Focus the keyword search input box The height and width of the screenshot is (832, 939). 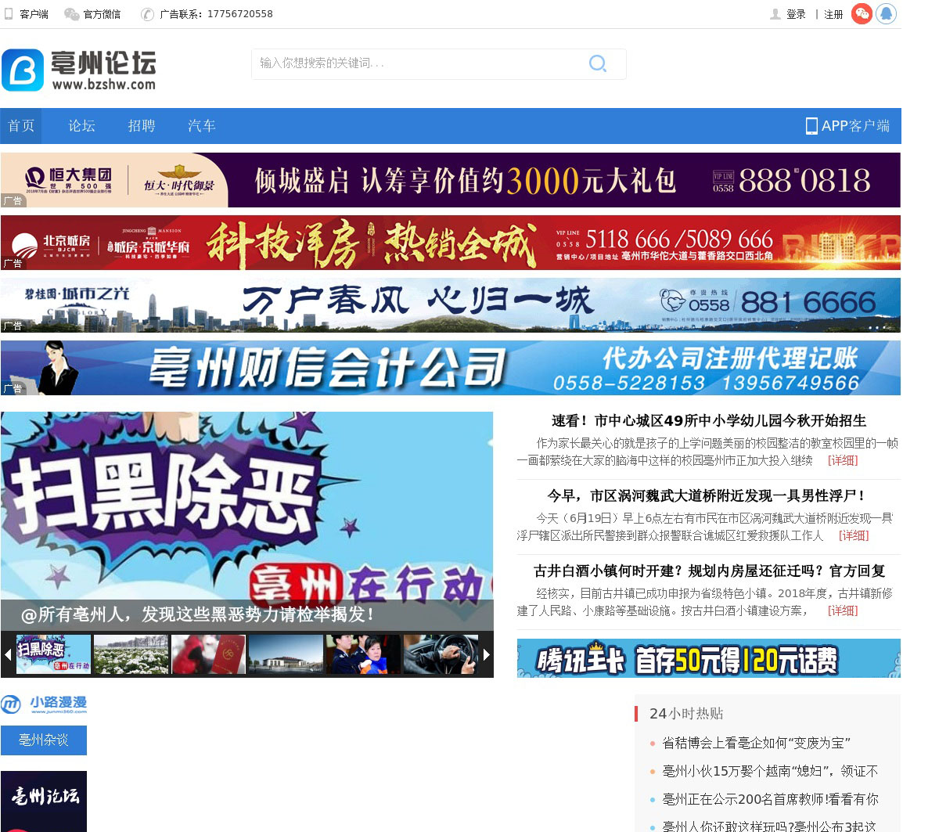pos(423,63)
